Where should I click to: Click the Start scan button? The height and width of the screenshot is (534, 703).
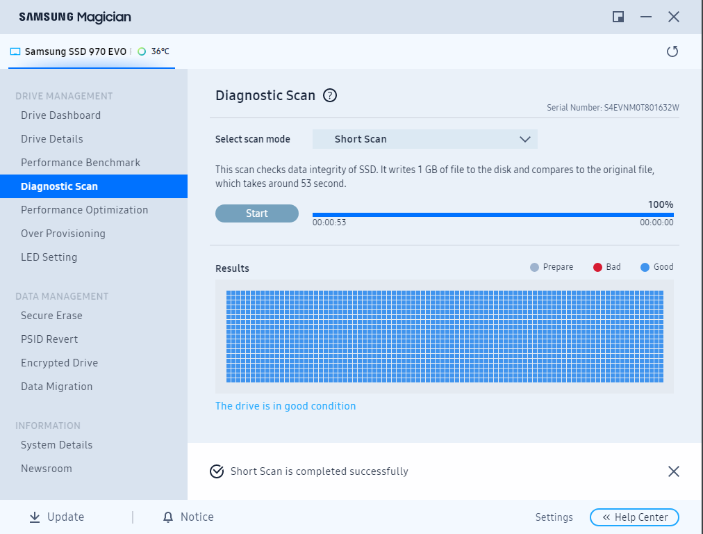click(257, 213)
